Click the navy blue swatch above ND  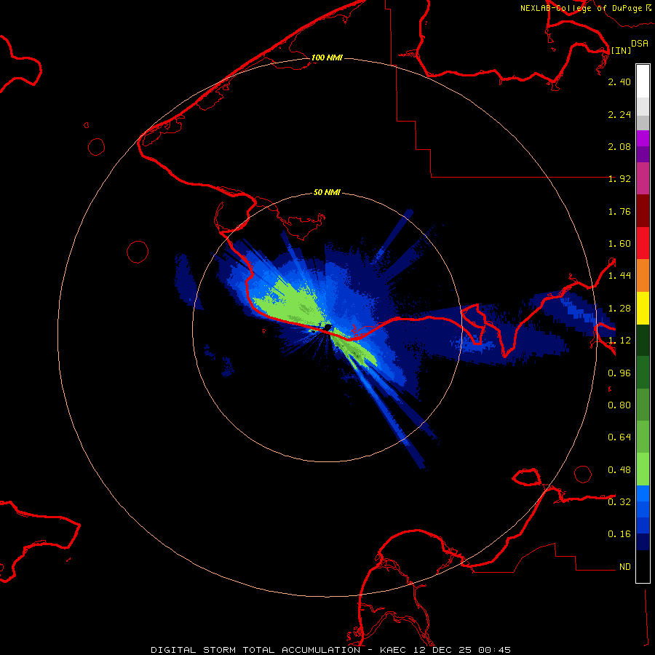point(643,542)
